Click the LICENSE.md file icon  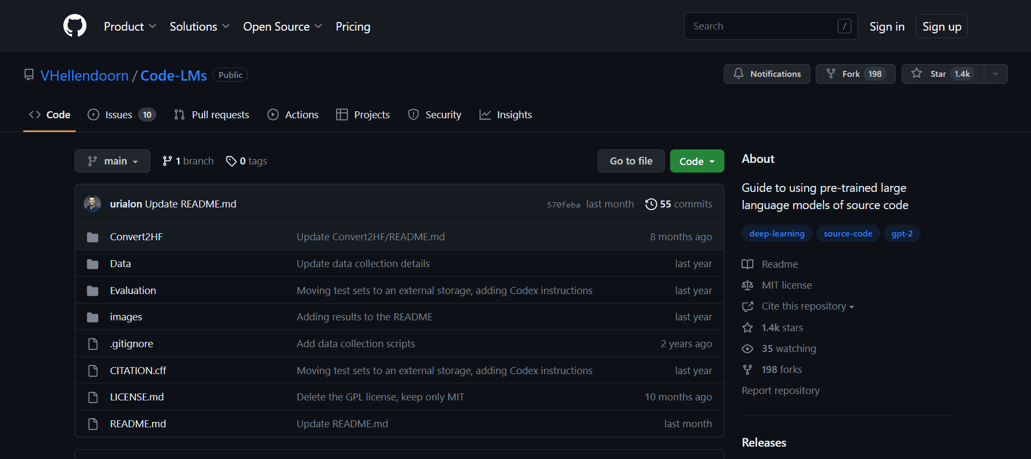point(93,397)
